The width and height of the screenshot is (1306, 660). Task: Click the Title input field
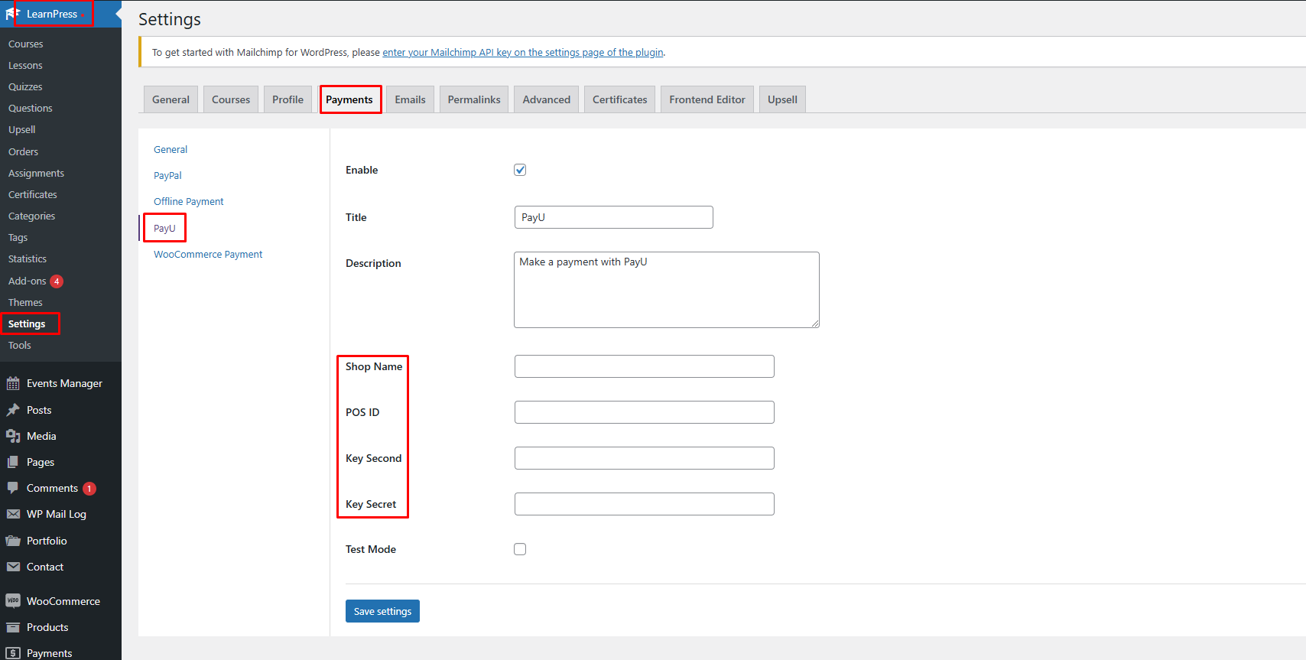[x=614, y=217]
